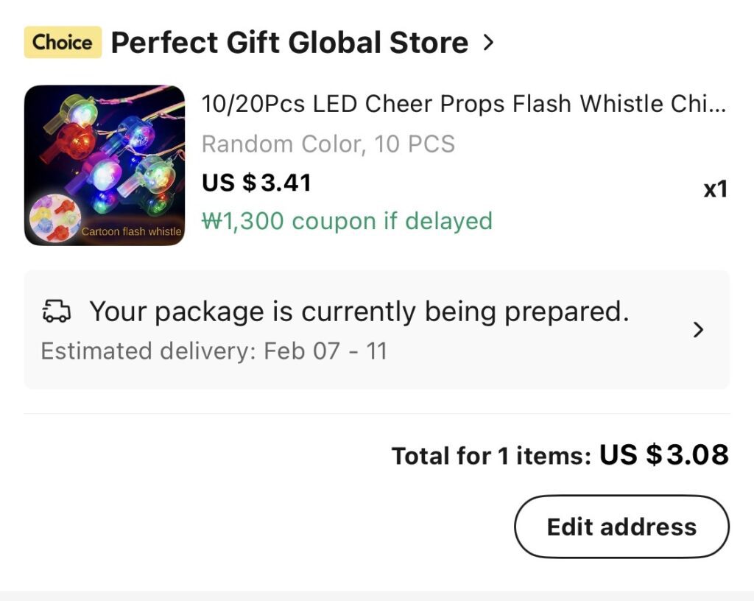The image size is (754, 601).
Task: Click the chevron beside the store name
Action: coord(487,43)
